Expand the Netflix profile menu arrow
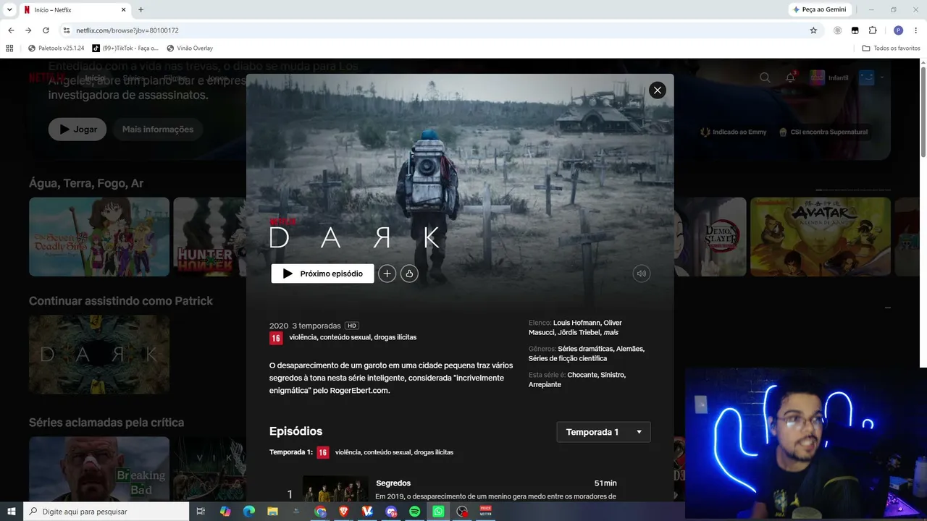This screenshot has height=521, width=927. (x=881, y=77)
